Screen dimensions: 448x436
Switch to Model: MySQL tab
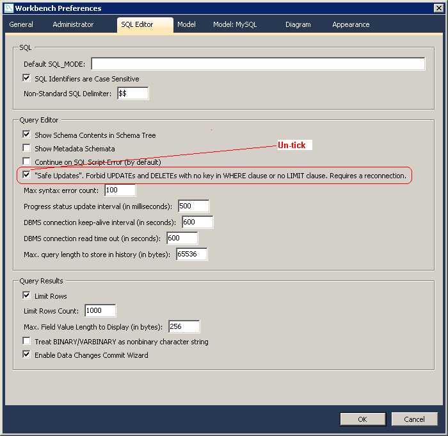[235, 24]
